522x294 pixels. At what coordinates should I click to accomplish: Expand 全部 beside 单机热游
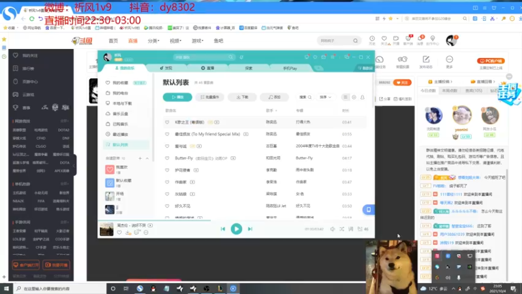click(x=64, y=184)
